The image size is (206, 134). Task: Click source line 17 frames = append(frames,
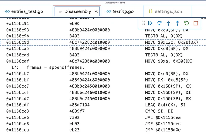(x=48, y=67)
